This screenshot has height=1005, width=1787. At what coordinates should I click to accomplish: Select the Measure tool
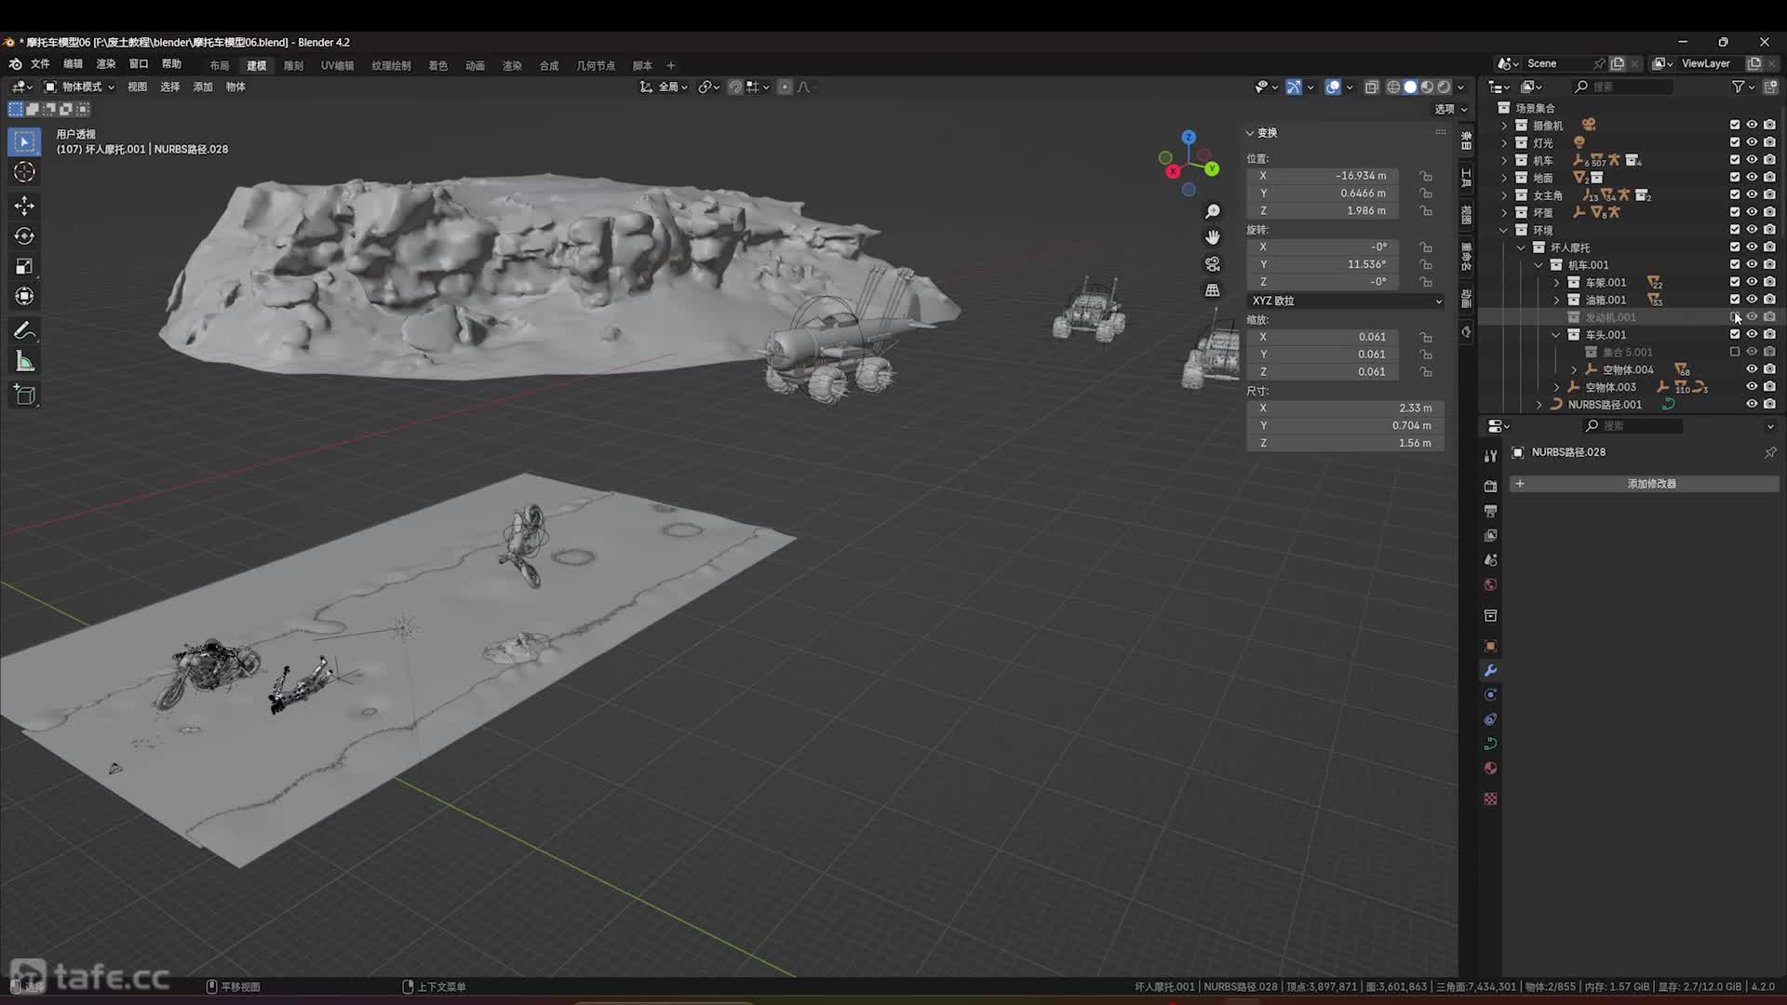24,362
